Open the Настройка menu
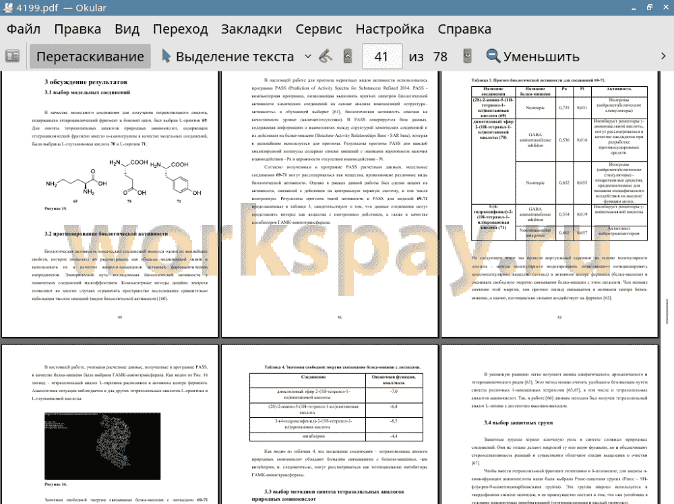Image resolution: width=674 pixels, height=504 pixels. pyautogui.click(x=390, y=29)
